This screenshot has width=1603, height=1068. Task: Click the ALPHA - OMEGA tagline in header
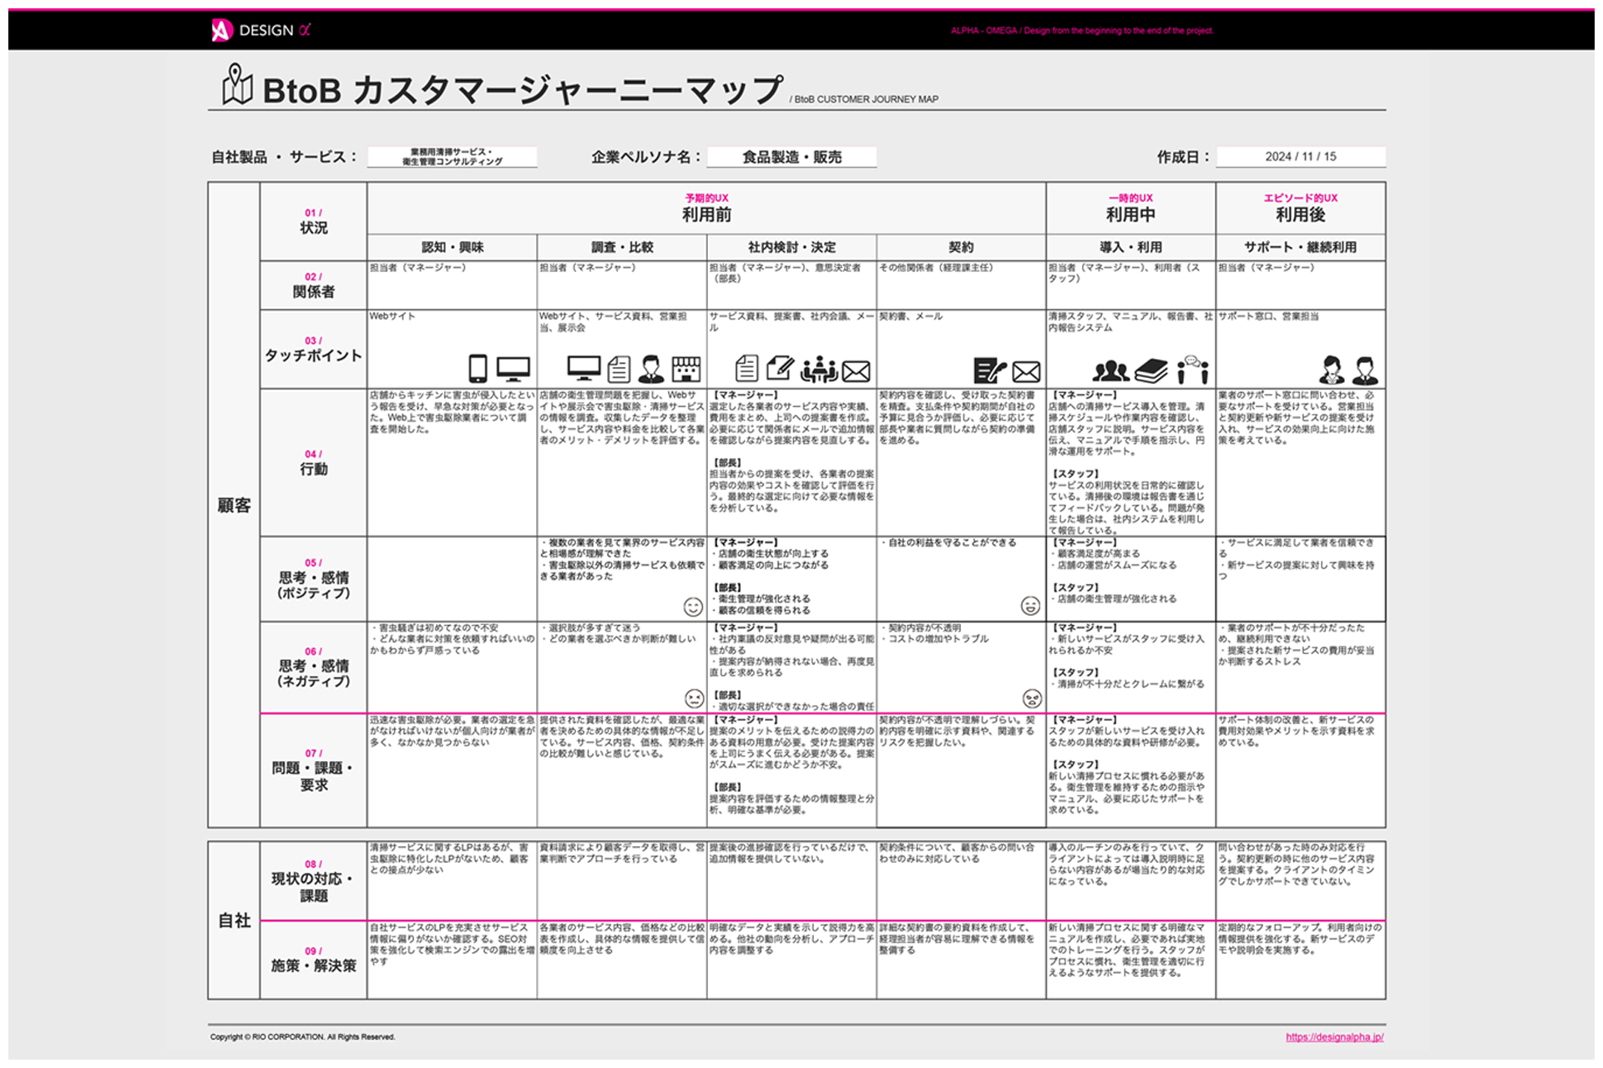(1082, 31)
